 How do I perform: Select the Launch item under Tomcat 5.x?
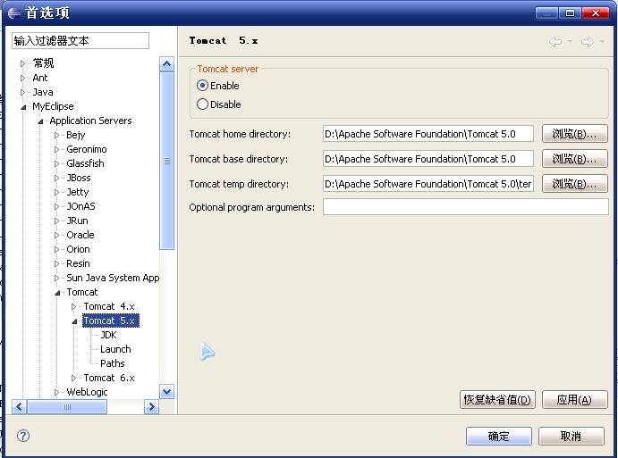pyautogui.click(x=115, y=349)
